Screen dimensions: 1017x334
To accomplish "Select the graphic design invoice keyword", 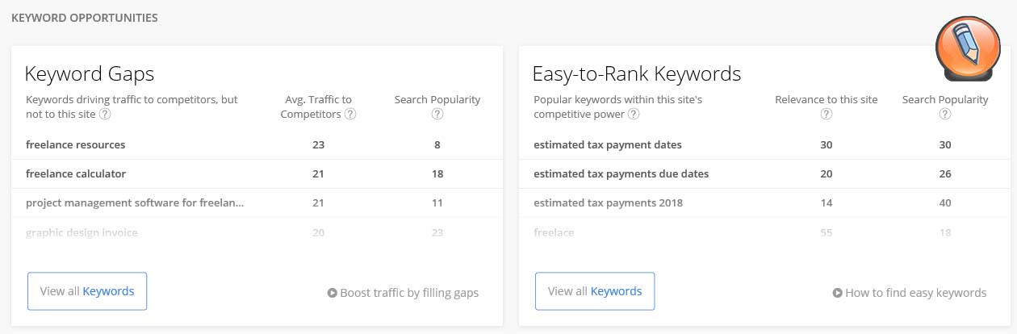I will (82, 233).
